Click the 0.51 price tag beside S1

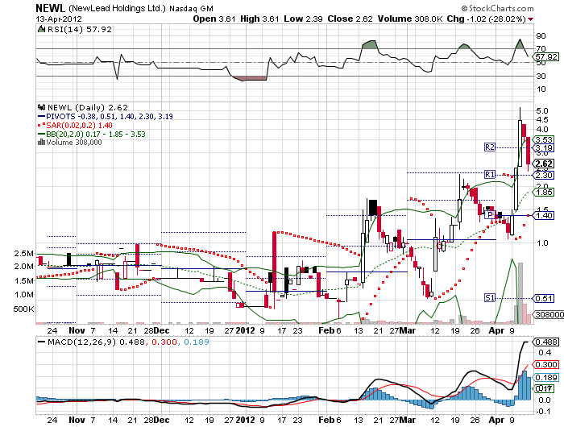[x=544, y=298]
